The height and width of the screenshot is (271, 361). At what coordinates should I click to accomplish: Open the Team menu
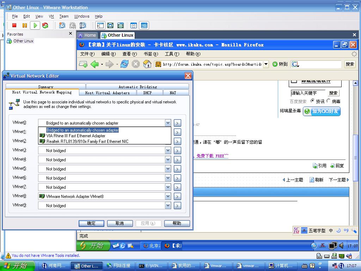[64, 16]
